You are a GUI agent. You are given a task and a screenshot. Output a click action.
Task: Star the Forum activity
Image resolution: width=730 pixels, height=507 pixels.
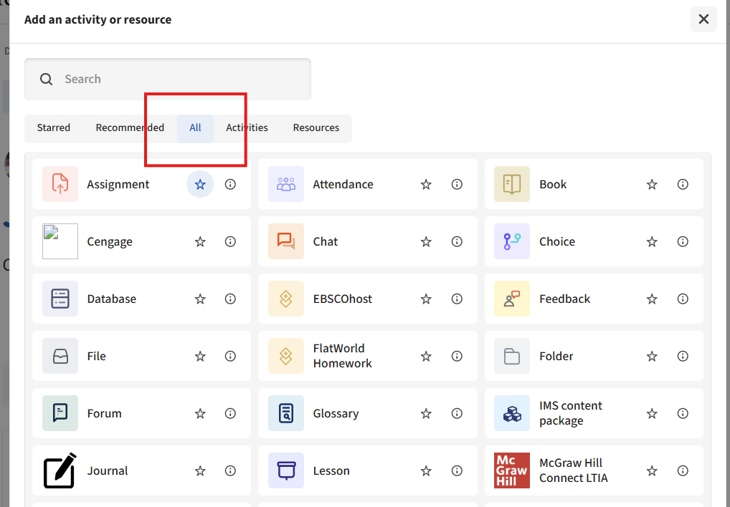click(200, 413)
